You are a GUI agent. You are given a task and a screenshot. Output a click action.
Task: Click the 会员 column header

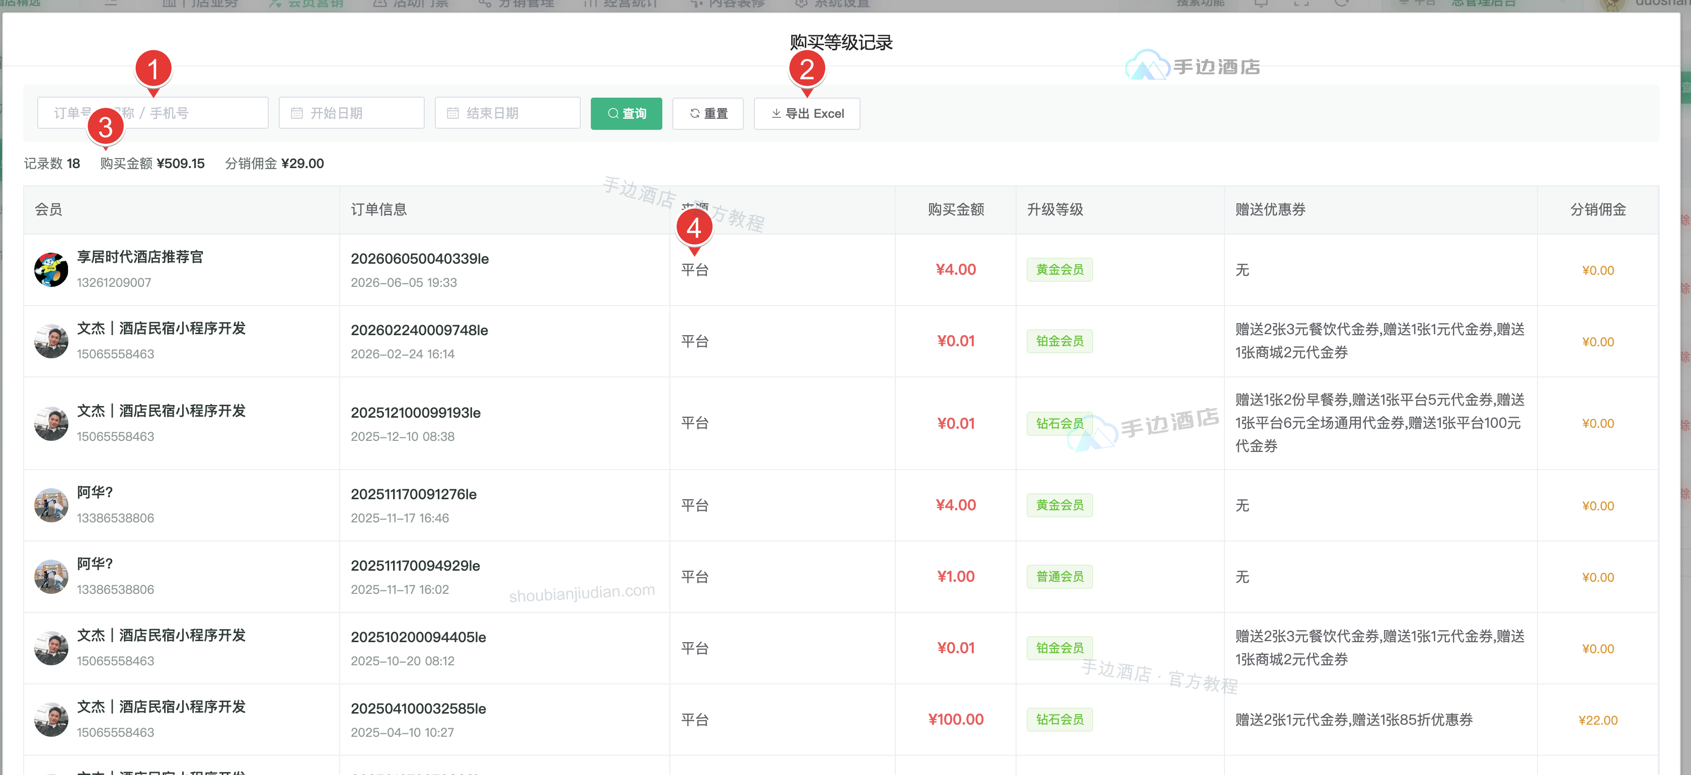click(x=49, y=210)
